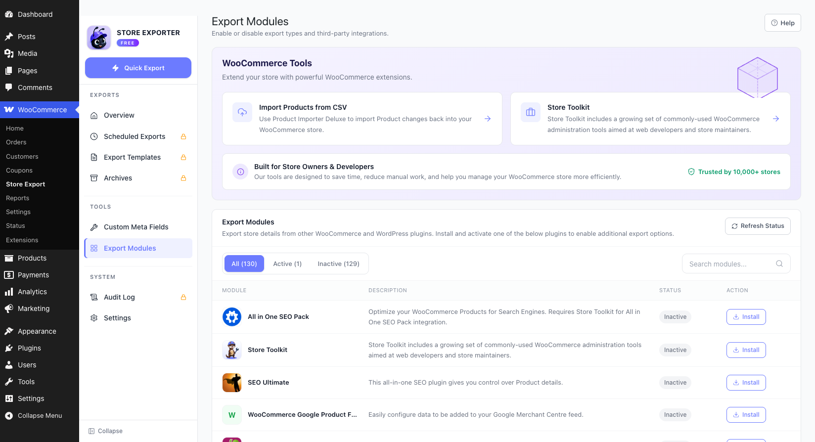Click the Built for Store Owners info icon
815x442 pixels.
[x=240, y=172]
